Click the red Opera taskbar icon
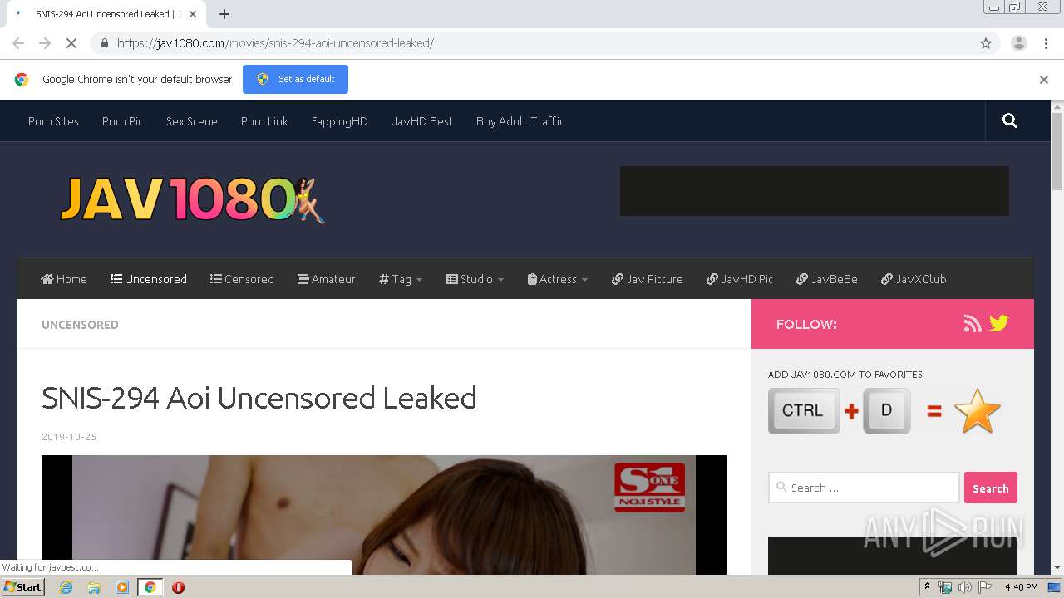Screen dimensions: 1064x598 click(x=178, y=587)
